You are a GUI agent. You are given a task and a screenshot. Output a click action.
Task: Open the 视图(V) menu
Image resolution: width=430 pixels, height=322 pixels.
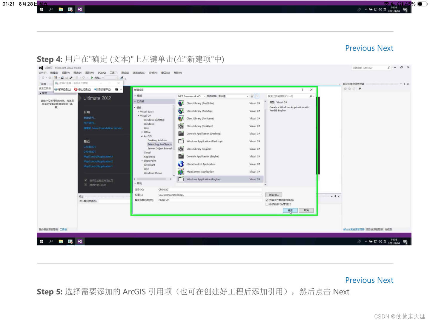coord(66,73)
